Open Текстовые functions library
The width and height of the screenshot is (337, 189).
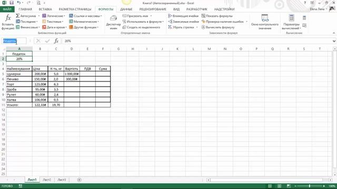click(x=53, y=22)
